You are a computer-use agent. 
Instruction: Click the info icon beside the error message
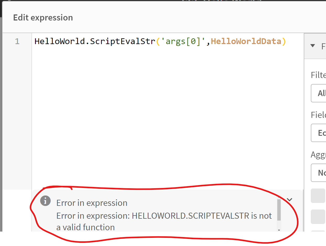46,201
